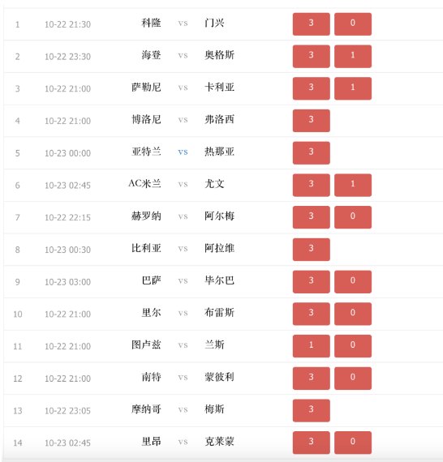The image size is (443, 462).
Task: Choose result 3 for 南特 vs 蒙彼利
Action: (x=312, y=379)
